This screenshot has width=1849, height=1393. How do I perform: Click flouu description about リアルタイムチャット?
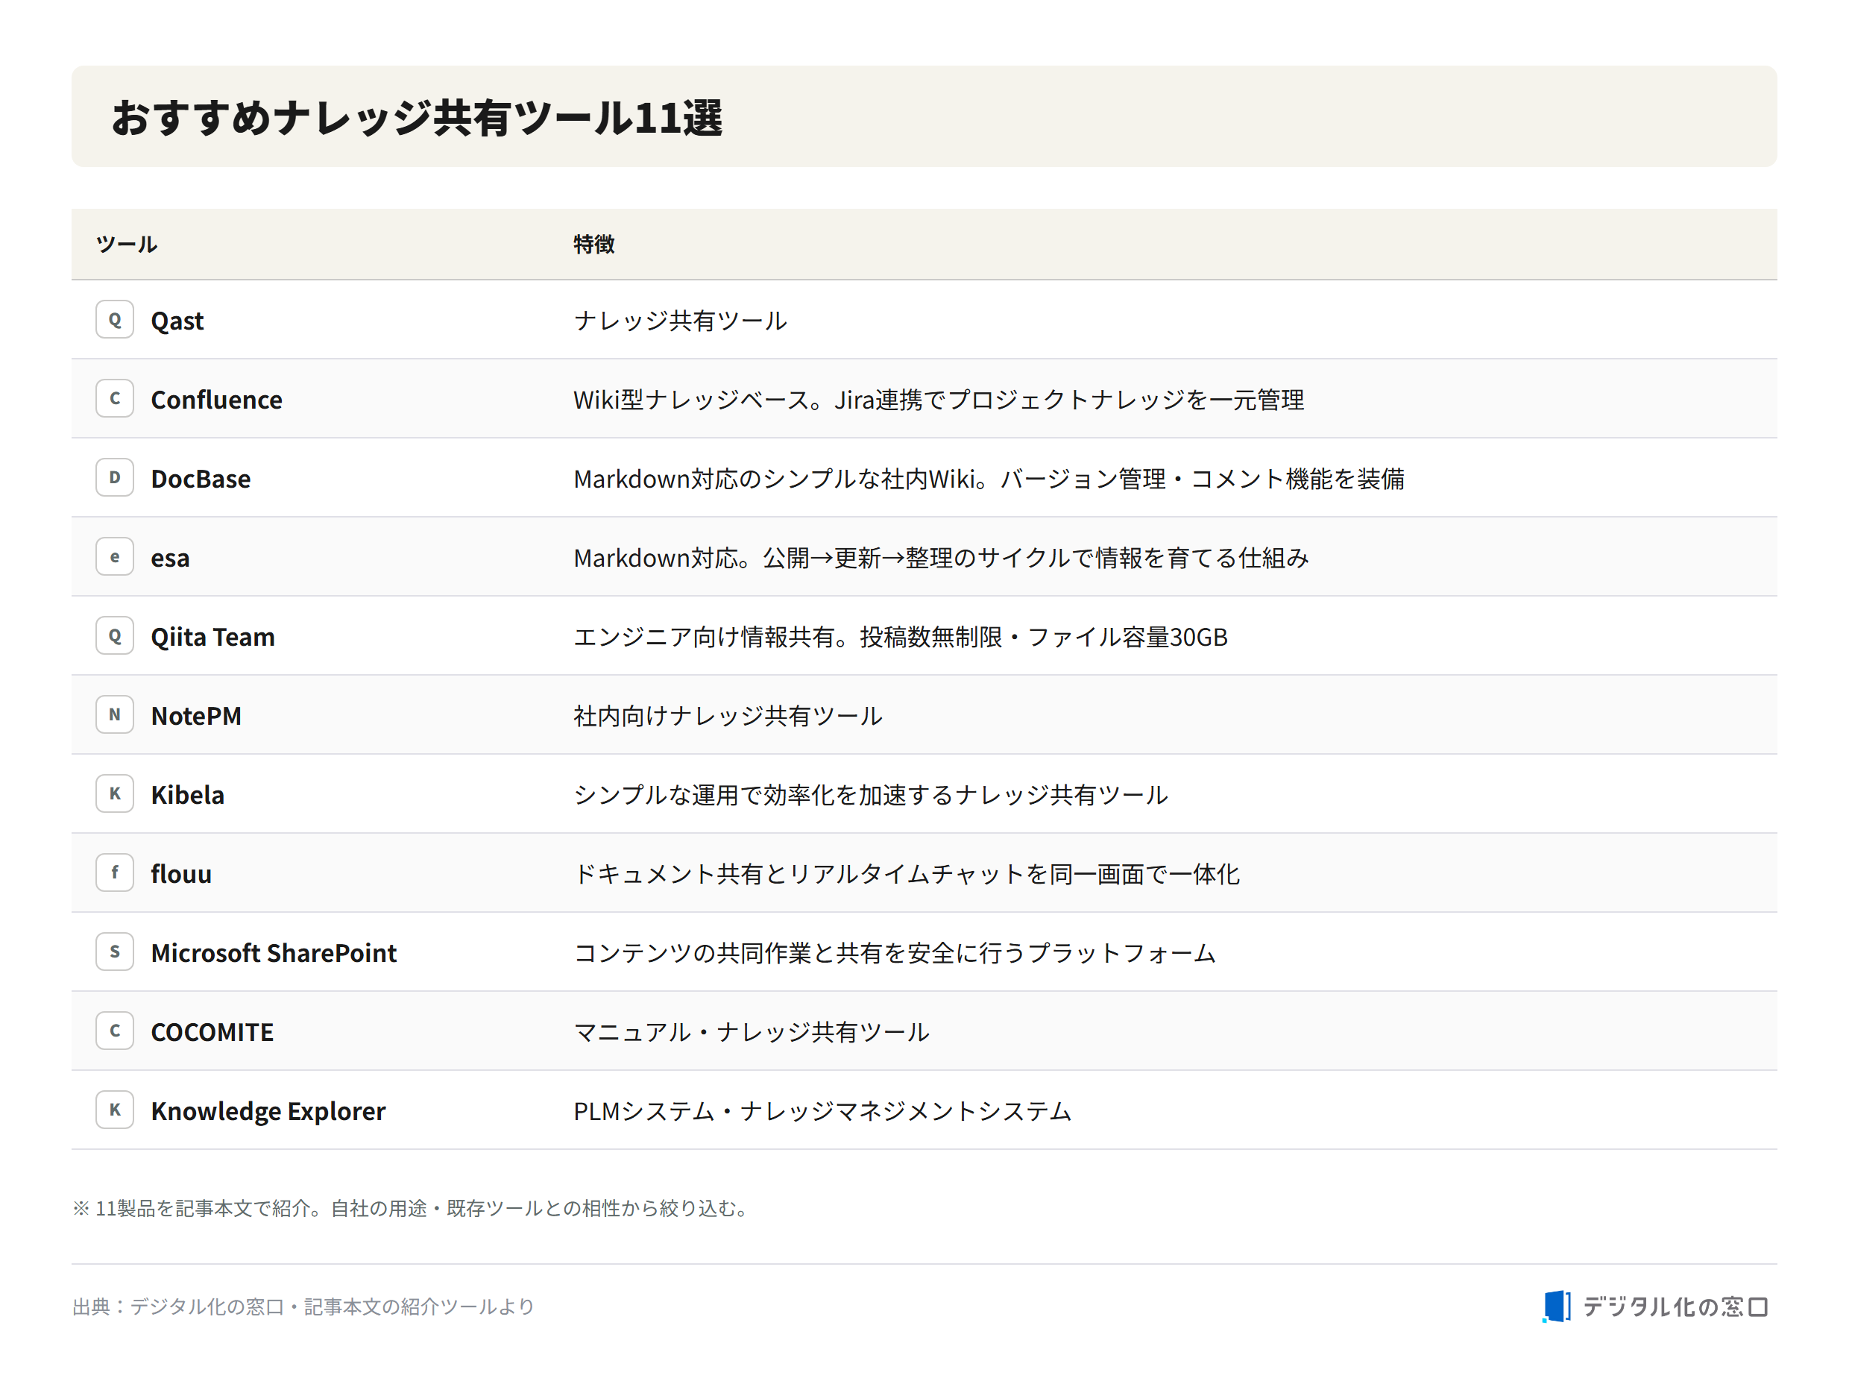(906, 874)
